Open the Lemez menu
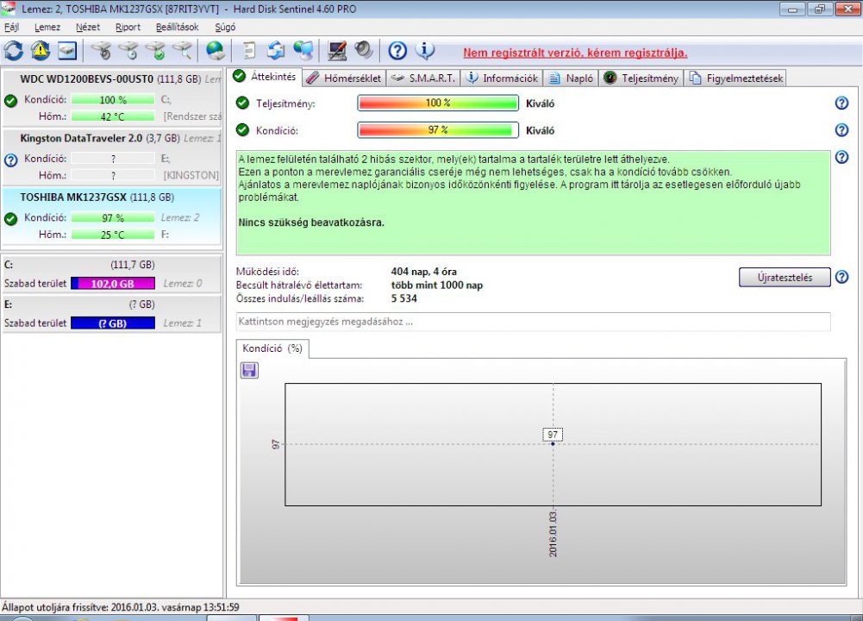This screenshot has width=863, height=621. (x=47, y=27)
